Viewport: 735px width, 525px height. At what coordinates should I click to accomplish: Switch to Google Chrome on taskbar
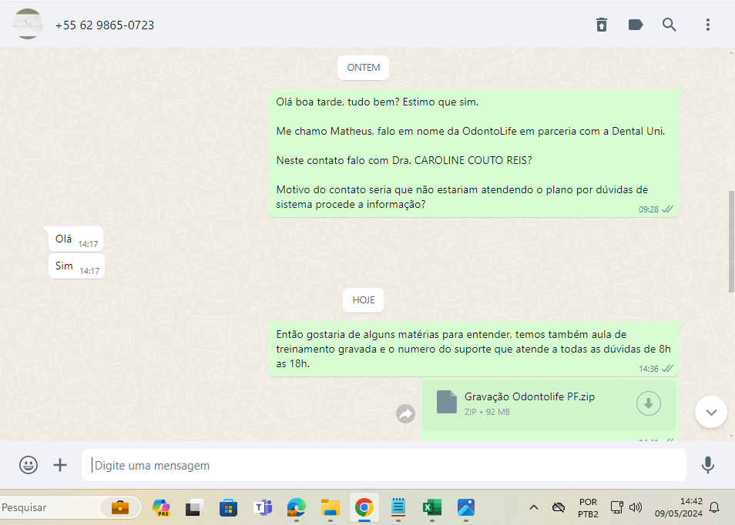(364, 507)
